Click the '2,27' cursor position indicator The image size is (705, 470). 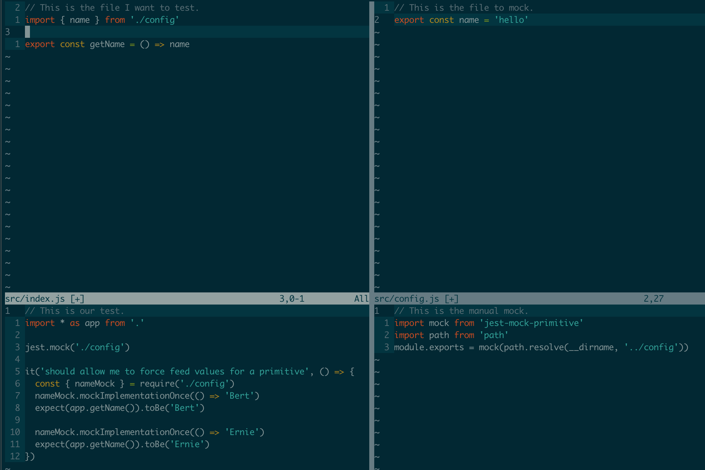[654, 298]
